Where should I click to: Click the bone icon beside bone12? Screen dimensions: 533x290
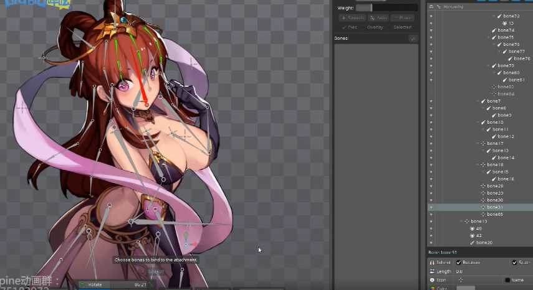[494, 136]
